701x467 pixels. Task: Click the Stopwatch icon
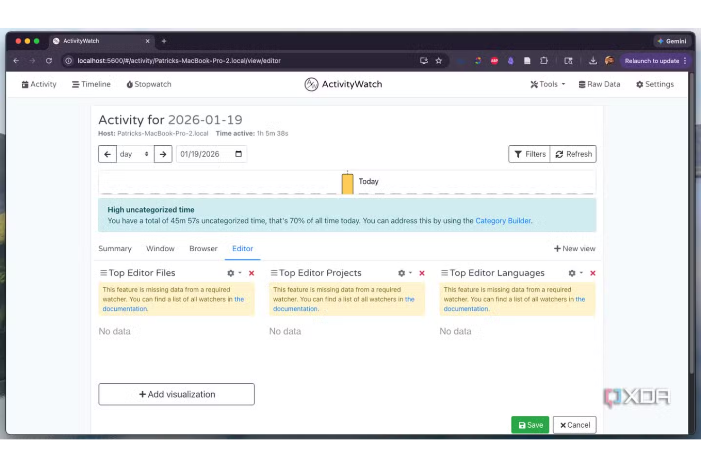[x=129, y=84]
